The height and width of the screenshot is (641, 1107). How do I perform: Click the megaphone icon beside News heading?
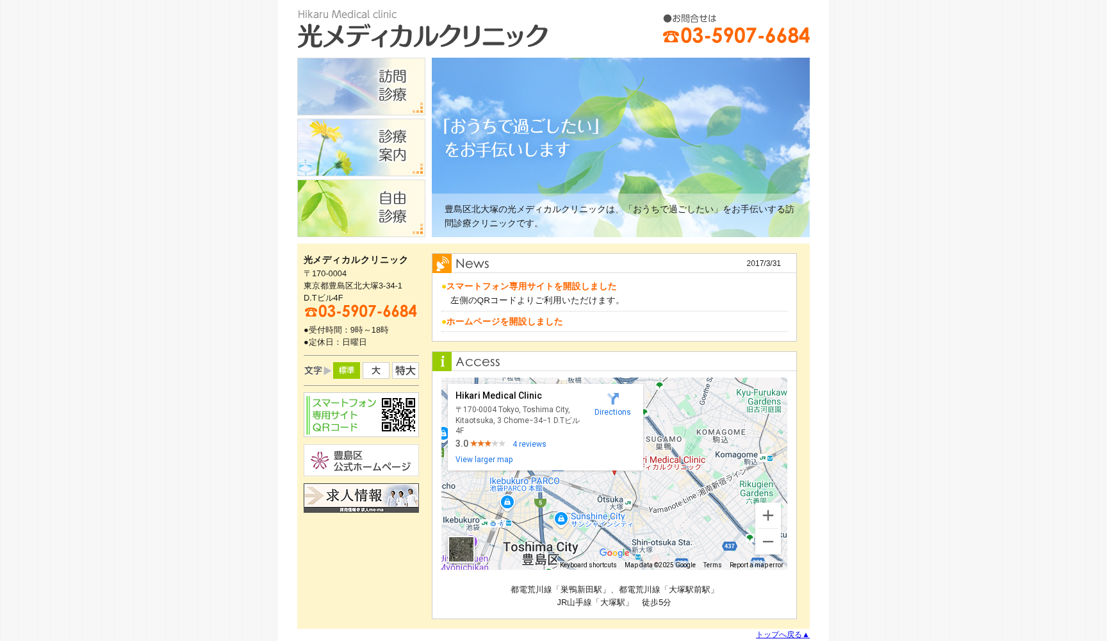point(442,263)
